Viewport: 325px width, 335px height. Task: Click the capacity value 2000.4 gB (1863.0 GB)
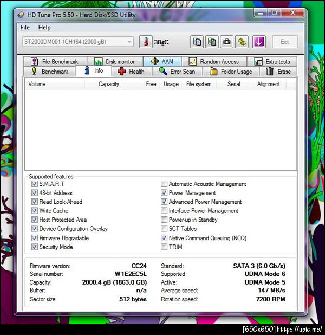114,282
